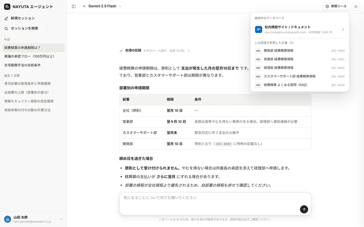The width and height of the screenshot is (364, 227).
Task: Click MD icon beside よくある質問 (FAQ)
Action: 258,85
